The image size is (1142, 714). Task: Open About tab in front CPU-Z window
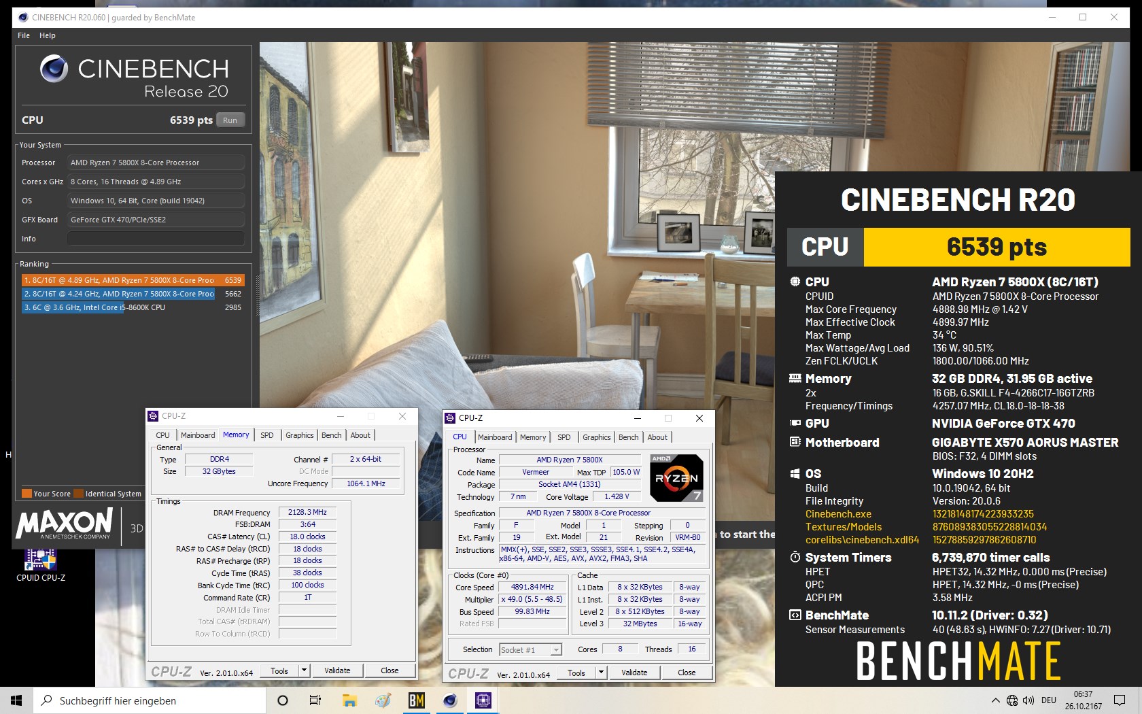pos(657,437)
